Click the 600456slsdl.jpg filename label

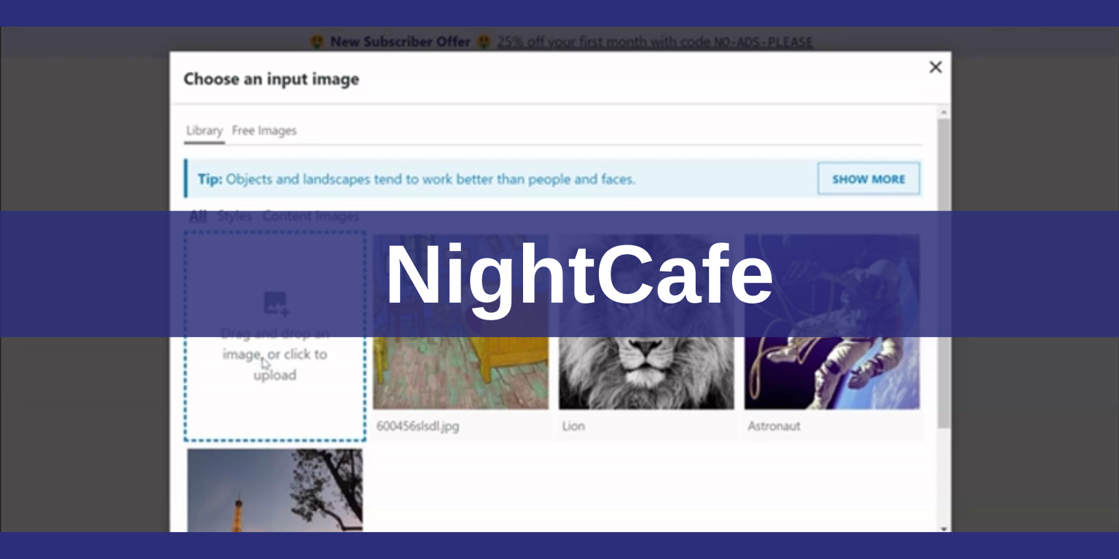point(417,426)
